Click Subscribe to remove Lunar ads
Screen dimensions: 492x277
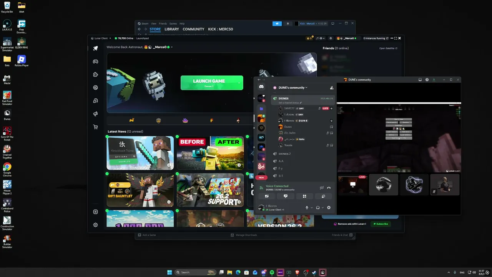[381, 224]
